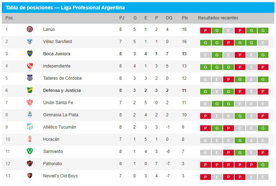Image resolution: width=276 pixels, height=186 pixels.
Task: Click the Patronato club crest icon
Action: tap(30, 163)
